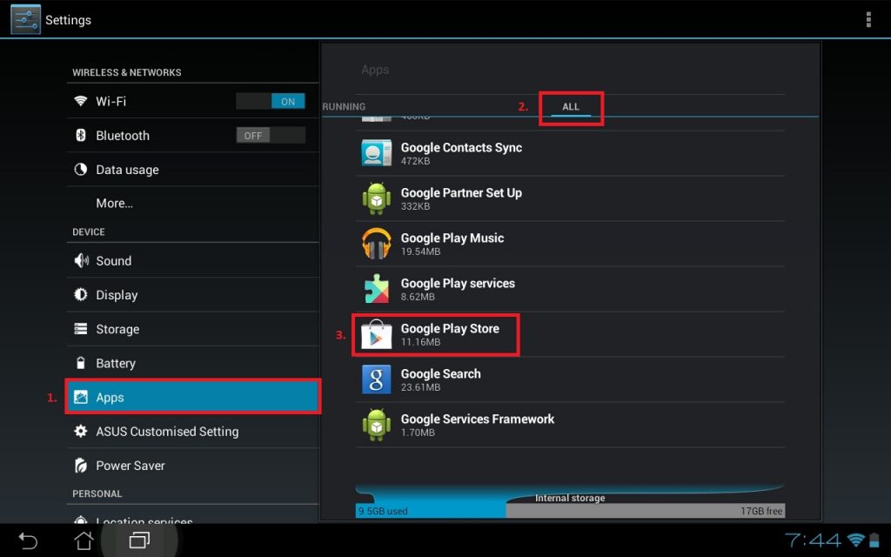Click the Power Saver leaf icon
Screen dimensions: 891x557
[x=81, y=466]
